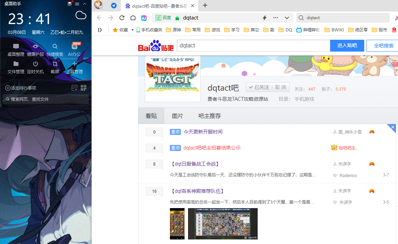Open the 学习 bookmark folder
This screenshot has height=244, width=398.
(x=232, y=30)
